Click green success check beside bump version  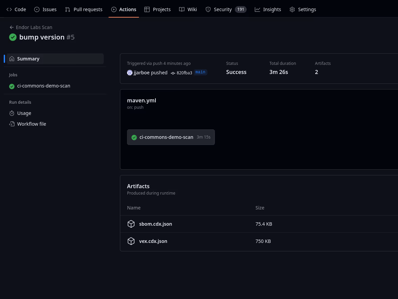tap(13, 37)
